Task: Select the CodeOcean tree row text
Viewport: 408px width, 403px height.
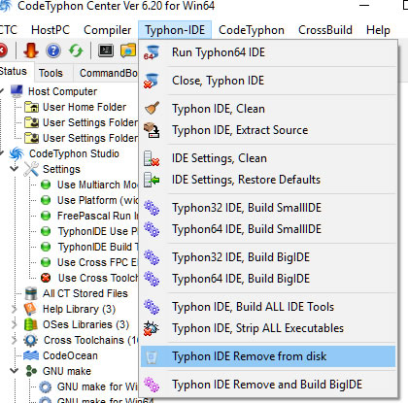Action: 70,355
